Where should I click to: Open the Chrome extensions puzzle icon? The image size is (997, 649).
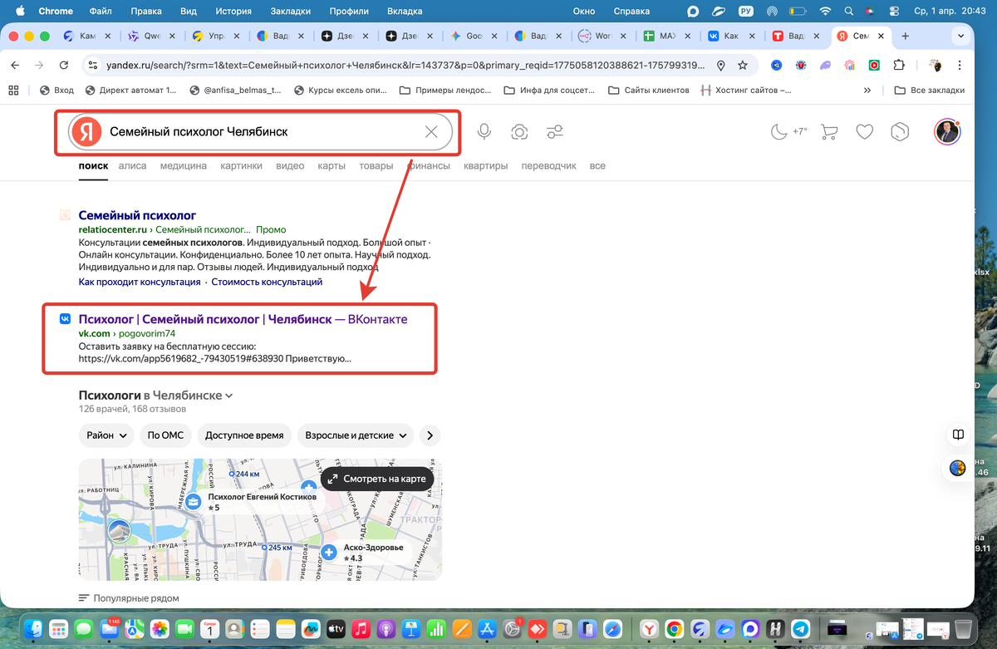pos(899,66)
